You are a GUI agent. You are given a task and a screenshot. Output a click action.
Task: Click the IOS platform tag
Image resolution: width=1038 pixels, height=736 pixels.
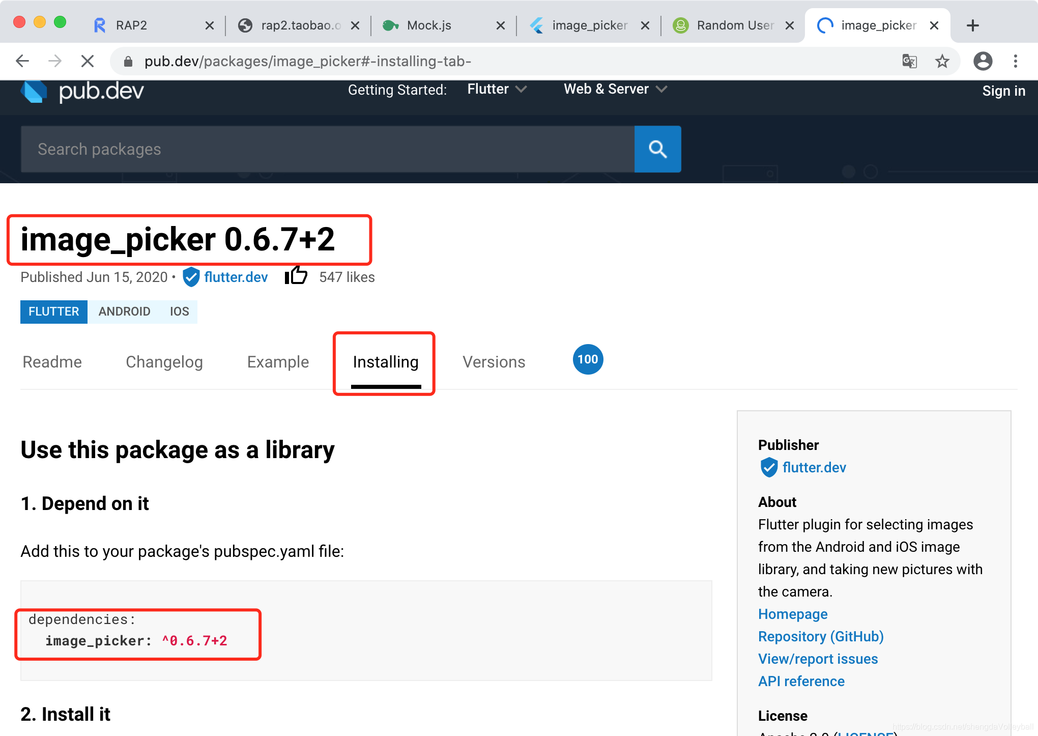(x=179, y=312)
